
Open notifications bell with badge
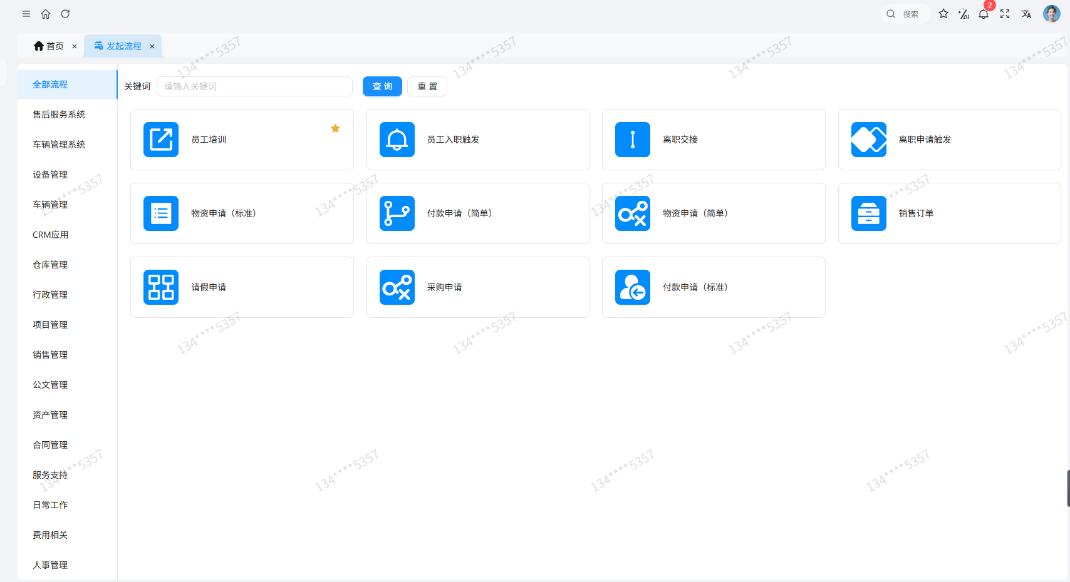coord(984,14)
